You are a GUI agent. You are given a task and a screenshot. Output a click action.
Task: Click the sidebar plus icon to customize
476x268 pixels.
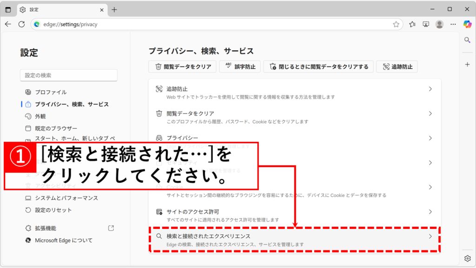click(x=467, y=64)
